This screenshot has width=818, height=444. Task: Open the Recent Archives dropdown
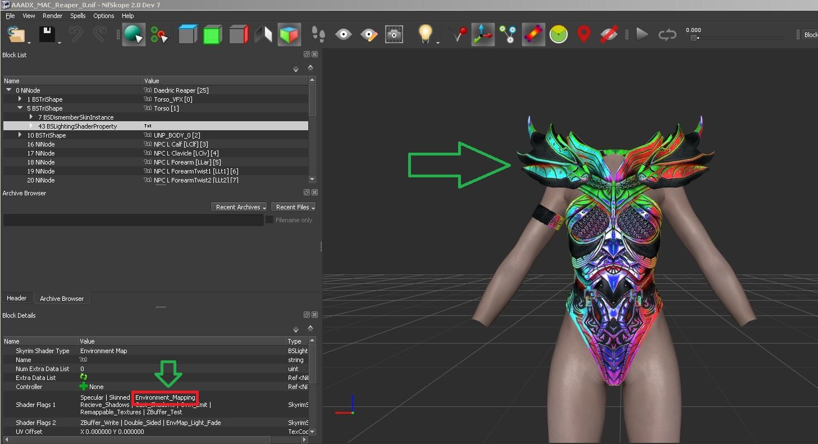pyautogui.click(x=240, y=207)
